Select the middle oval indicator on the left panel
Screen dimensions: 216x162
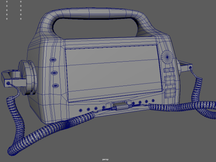coord(54,73)
